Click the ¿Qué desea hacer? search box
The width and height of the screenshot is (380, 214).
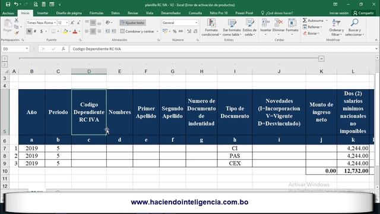point(277,13)
